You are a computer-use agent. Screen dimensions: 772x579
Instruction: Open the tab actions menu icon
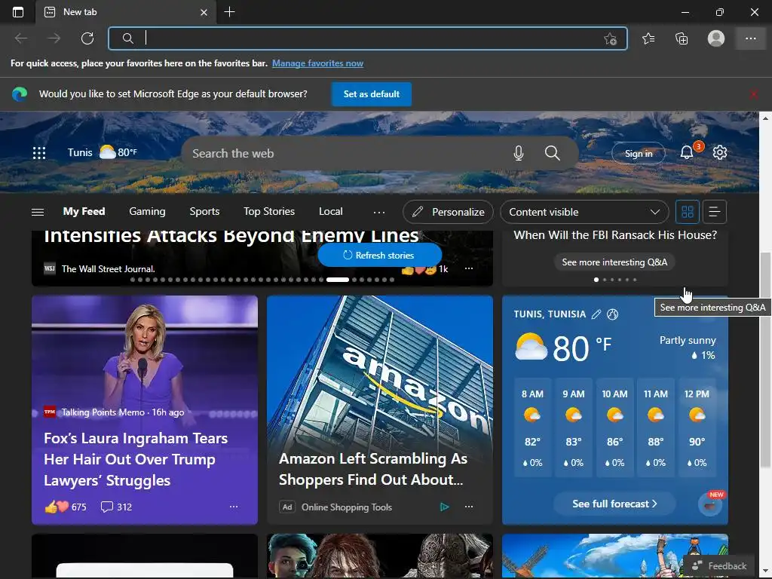click(18, 12)
